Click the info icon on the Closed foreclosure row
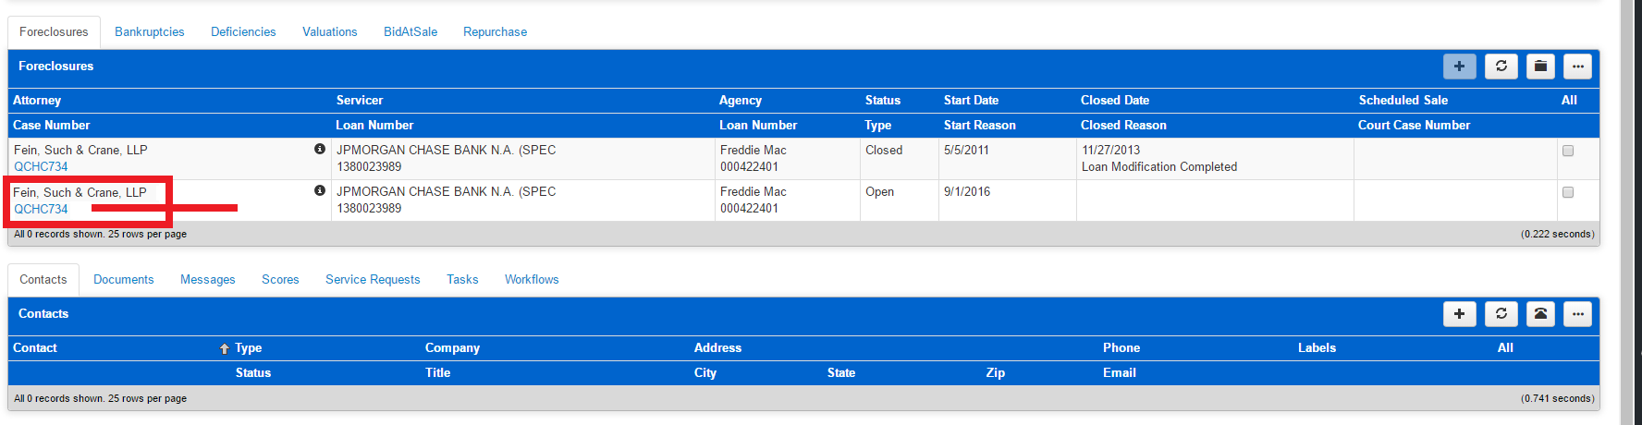The width and height of the screenshot is (1642, 425). click(320, 149)
